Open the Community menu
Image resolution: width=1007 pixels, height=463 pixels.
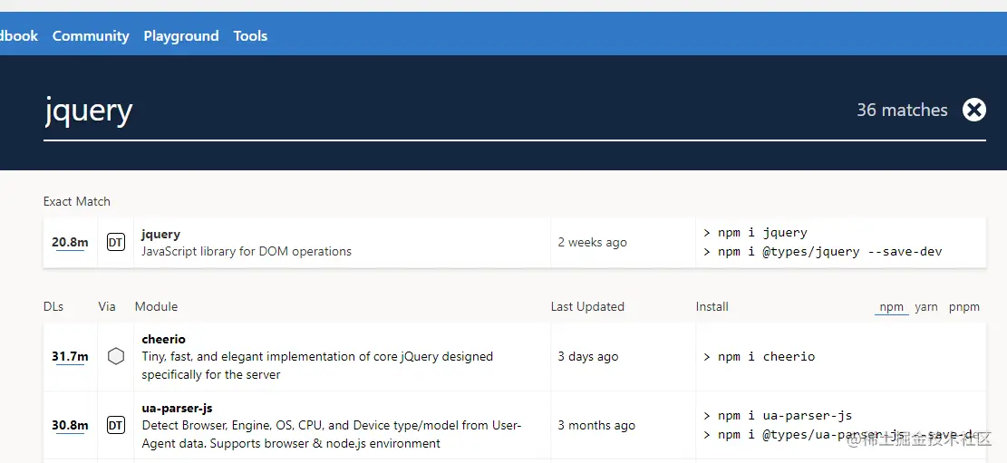(x=91, y=36)
